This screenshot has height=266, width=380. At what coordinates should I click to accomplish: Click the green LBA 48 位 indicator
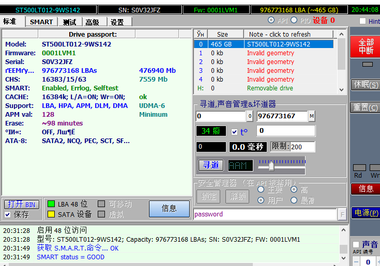[51, 204]
